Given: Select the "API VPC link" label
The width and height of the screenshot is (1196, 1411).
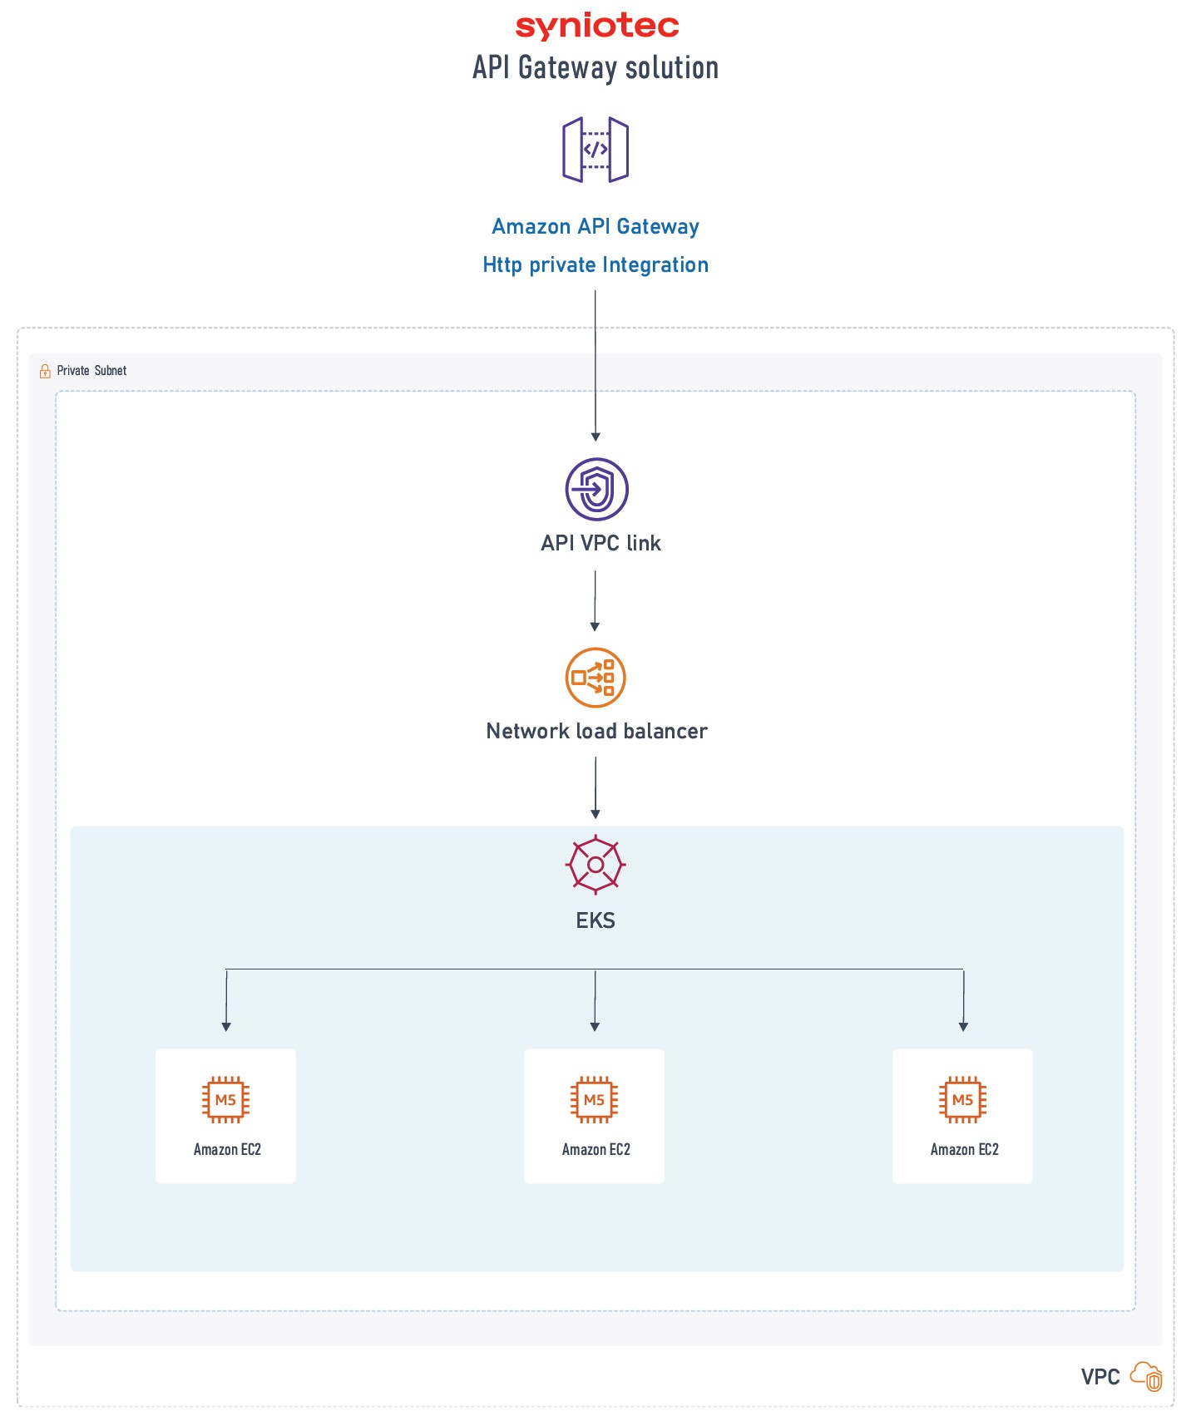Looking at the screenshot, I should (x=600, y=543).
